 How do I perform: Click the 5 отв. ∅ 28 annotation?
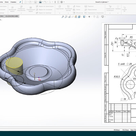pyautogui.click(x=125, y=64)
